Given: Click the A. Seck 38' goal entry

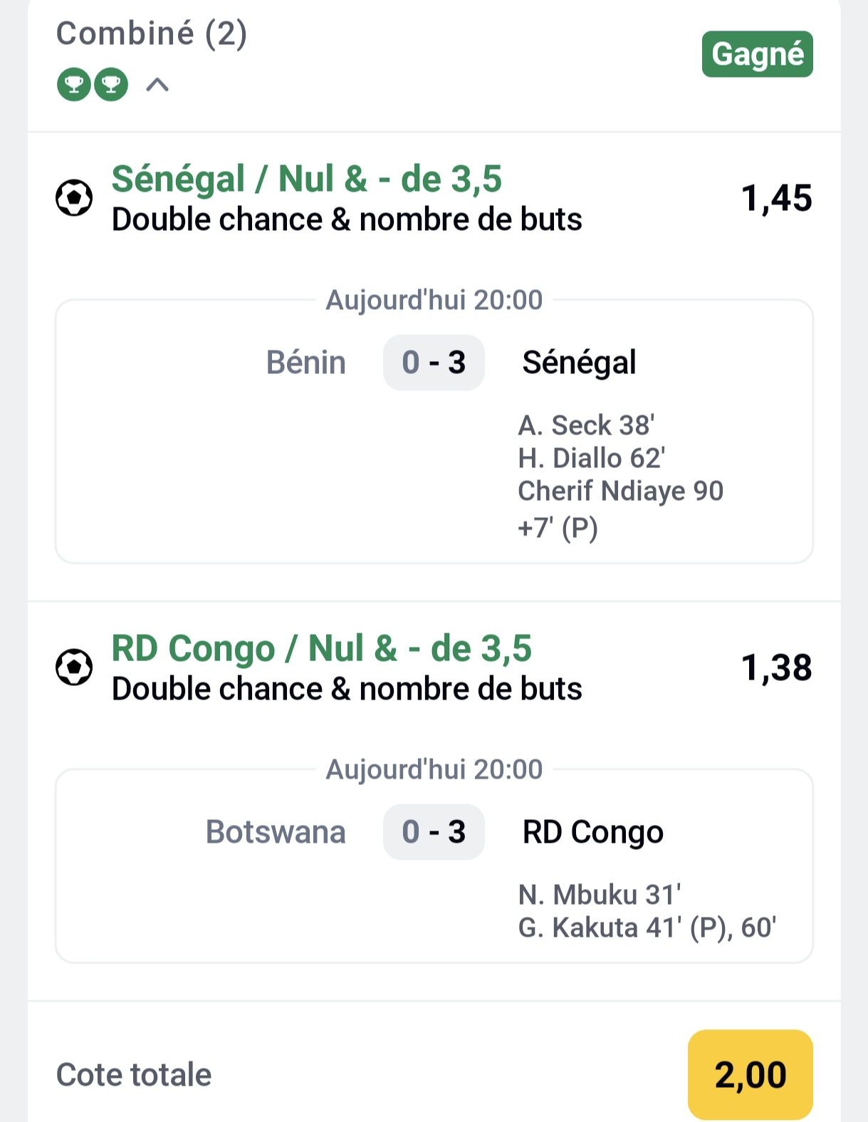Looking at the screenshot, I should (586, 425).
